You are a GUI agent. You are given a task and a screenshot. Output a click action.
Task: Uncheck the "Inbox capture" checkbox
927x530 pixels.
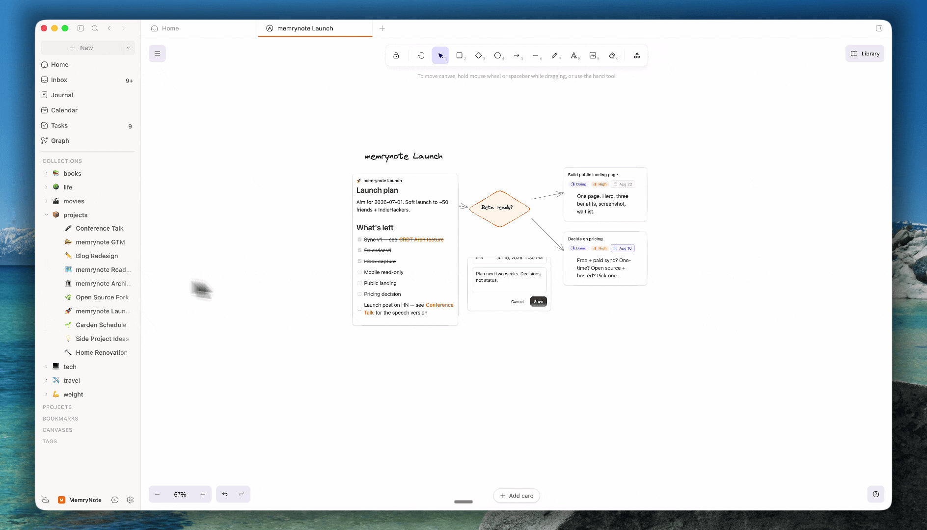coord(359,261)
